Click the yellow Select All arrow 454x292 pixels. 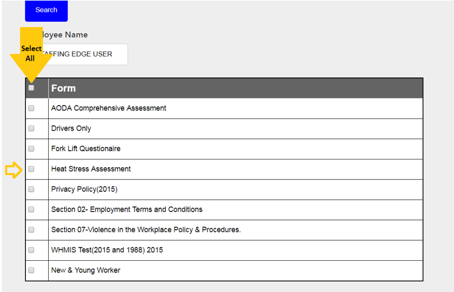[x=31, y=53]
